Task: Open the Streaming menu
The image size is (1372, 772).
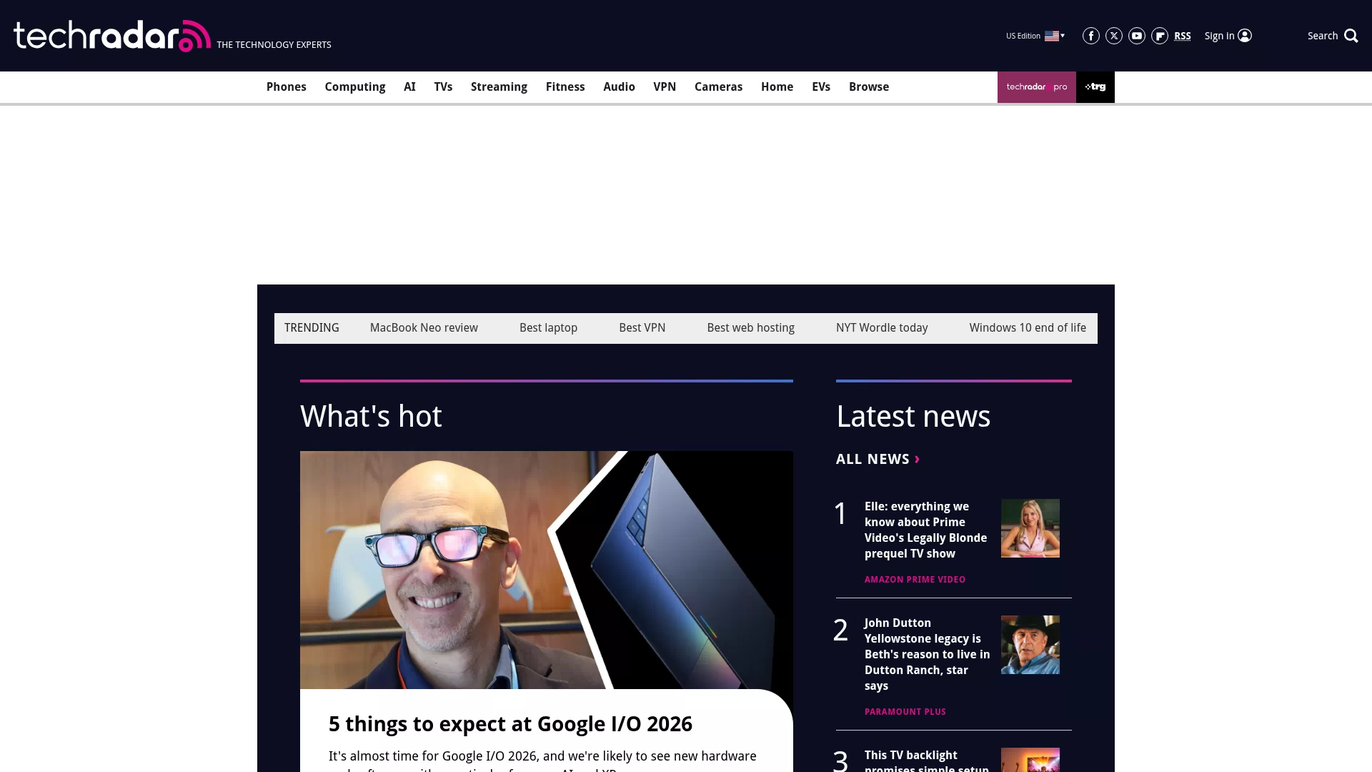Action: pyautogui.click(x=499, y=87)
